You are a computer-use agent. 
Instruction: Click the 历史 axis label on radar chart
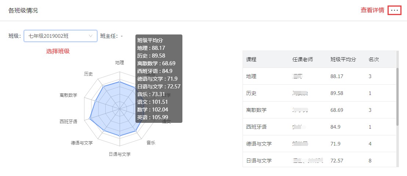tap(88, 74)
